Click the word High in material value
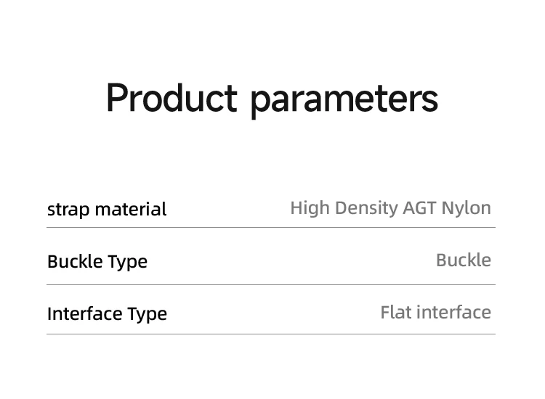 310,208
